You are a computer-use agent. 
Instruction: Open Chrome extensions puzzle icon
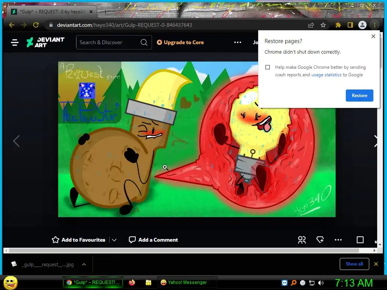(x=338, y=25)
